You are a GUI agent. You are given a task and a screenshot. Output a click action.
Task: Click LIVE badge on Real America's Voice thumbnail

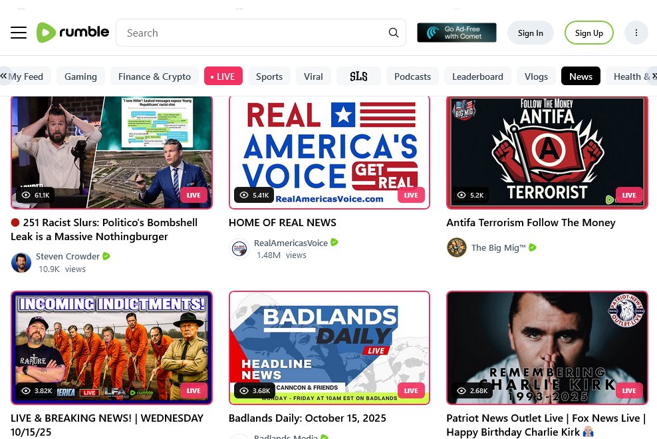pyautogui.click(x=411, y=195)
